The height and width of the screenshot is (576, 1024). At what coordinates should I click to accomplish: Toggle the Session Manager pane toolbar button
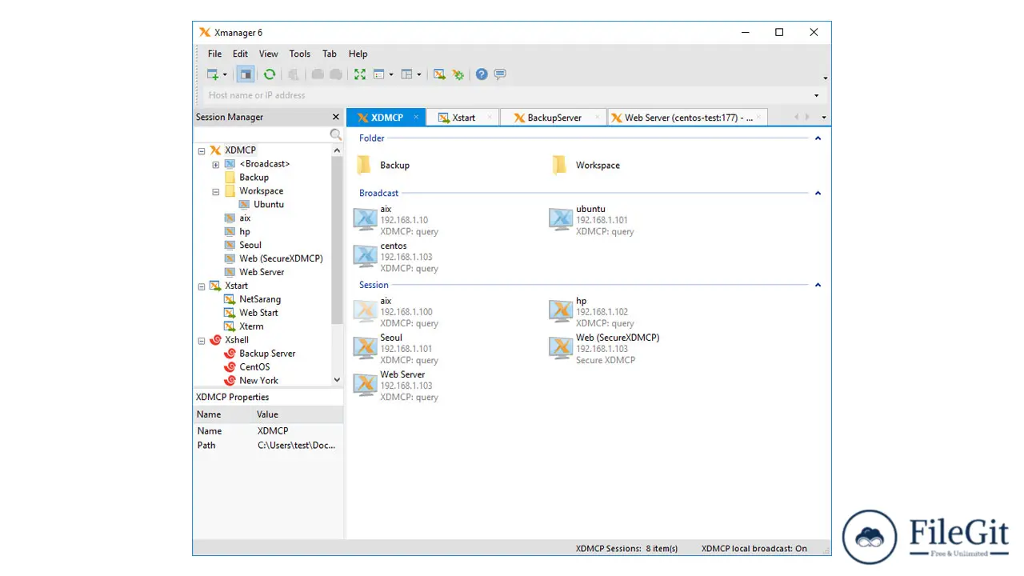(x=246, y=74)
